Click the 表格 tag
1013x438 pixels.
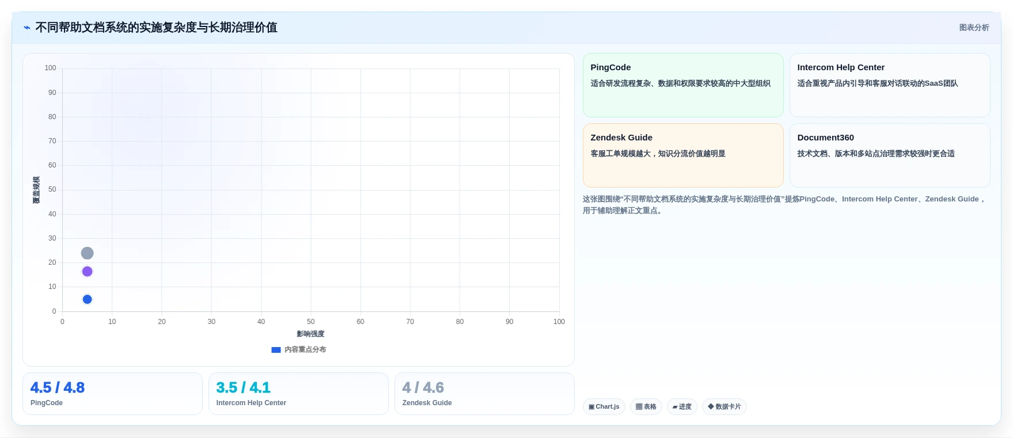646,407
